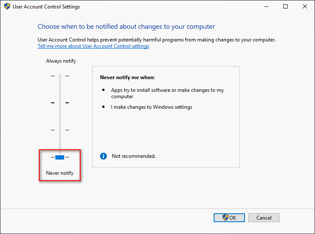This screenshot has width=315, height=234.
Task: Close the User Account Control Settings window
Action: [x=305, y=6]
